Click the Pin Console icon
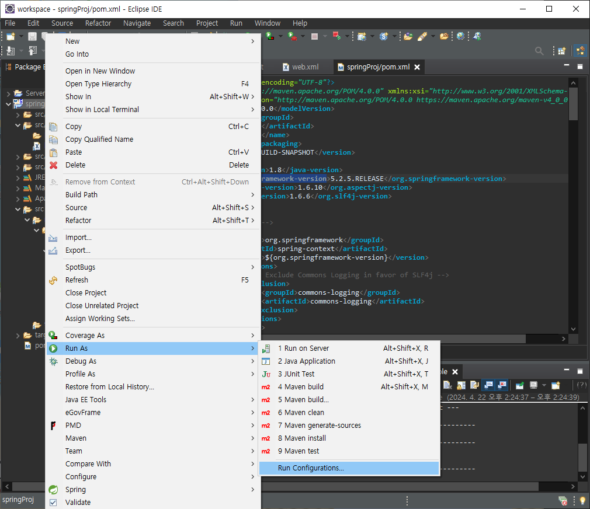 coord(520,385)
